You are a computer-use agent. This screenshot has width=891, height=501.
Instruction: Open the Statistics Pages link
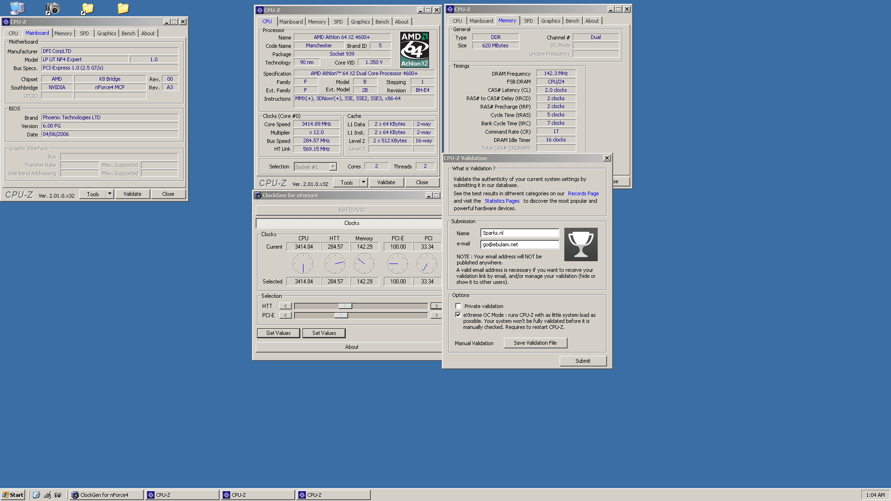(502, 201)
